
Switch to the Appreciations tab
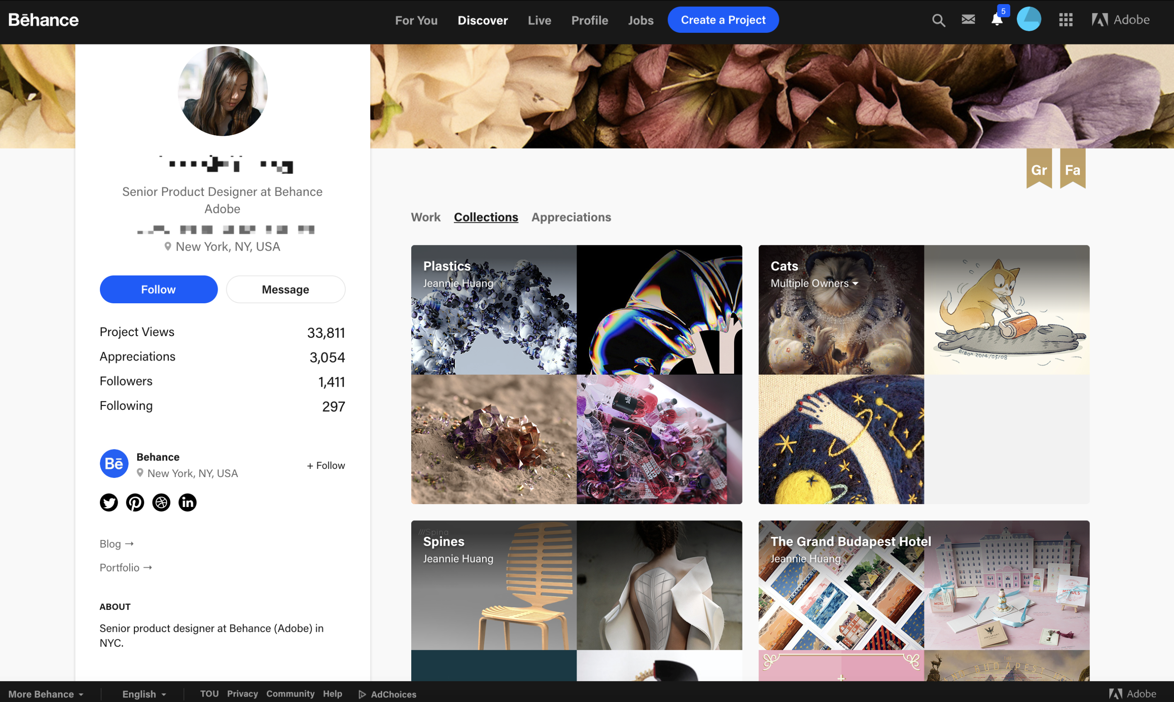[x=571, y=217]
